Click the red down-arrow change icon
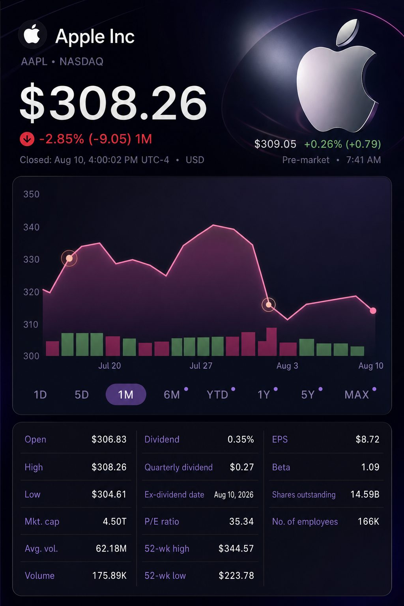 point(27,139)
